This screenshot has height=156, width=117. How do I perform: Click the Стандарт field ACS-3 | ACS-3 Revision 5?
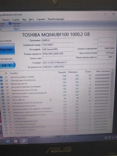[x=78, y=62]
